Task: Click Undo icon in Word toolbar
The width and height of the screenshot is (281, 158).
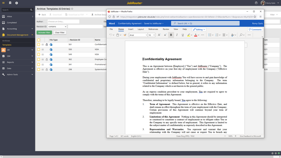Action: pos(110,35)
